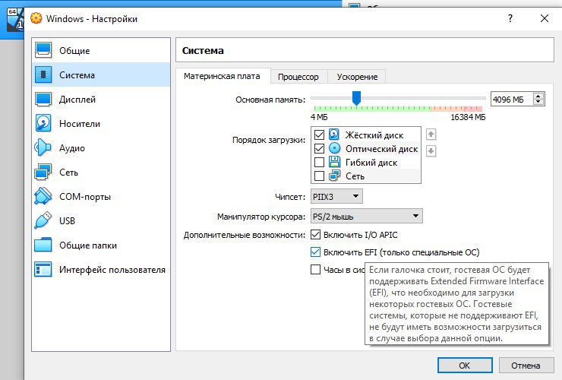This screenshot has width=562, height=380.
Task: Select Оптический диск text in boot list
Action: [x=382, y=149]
